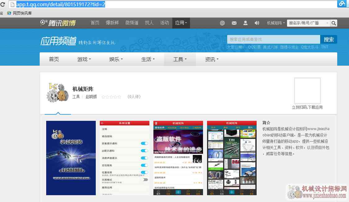The image size is (349, 202).
Task: Open the extension icon beside the address bar
Action: (x=342, y=3)
